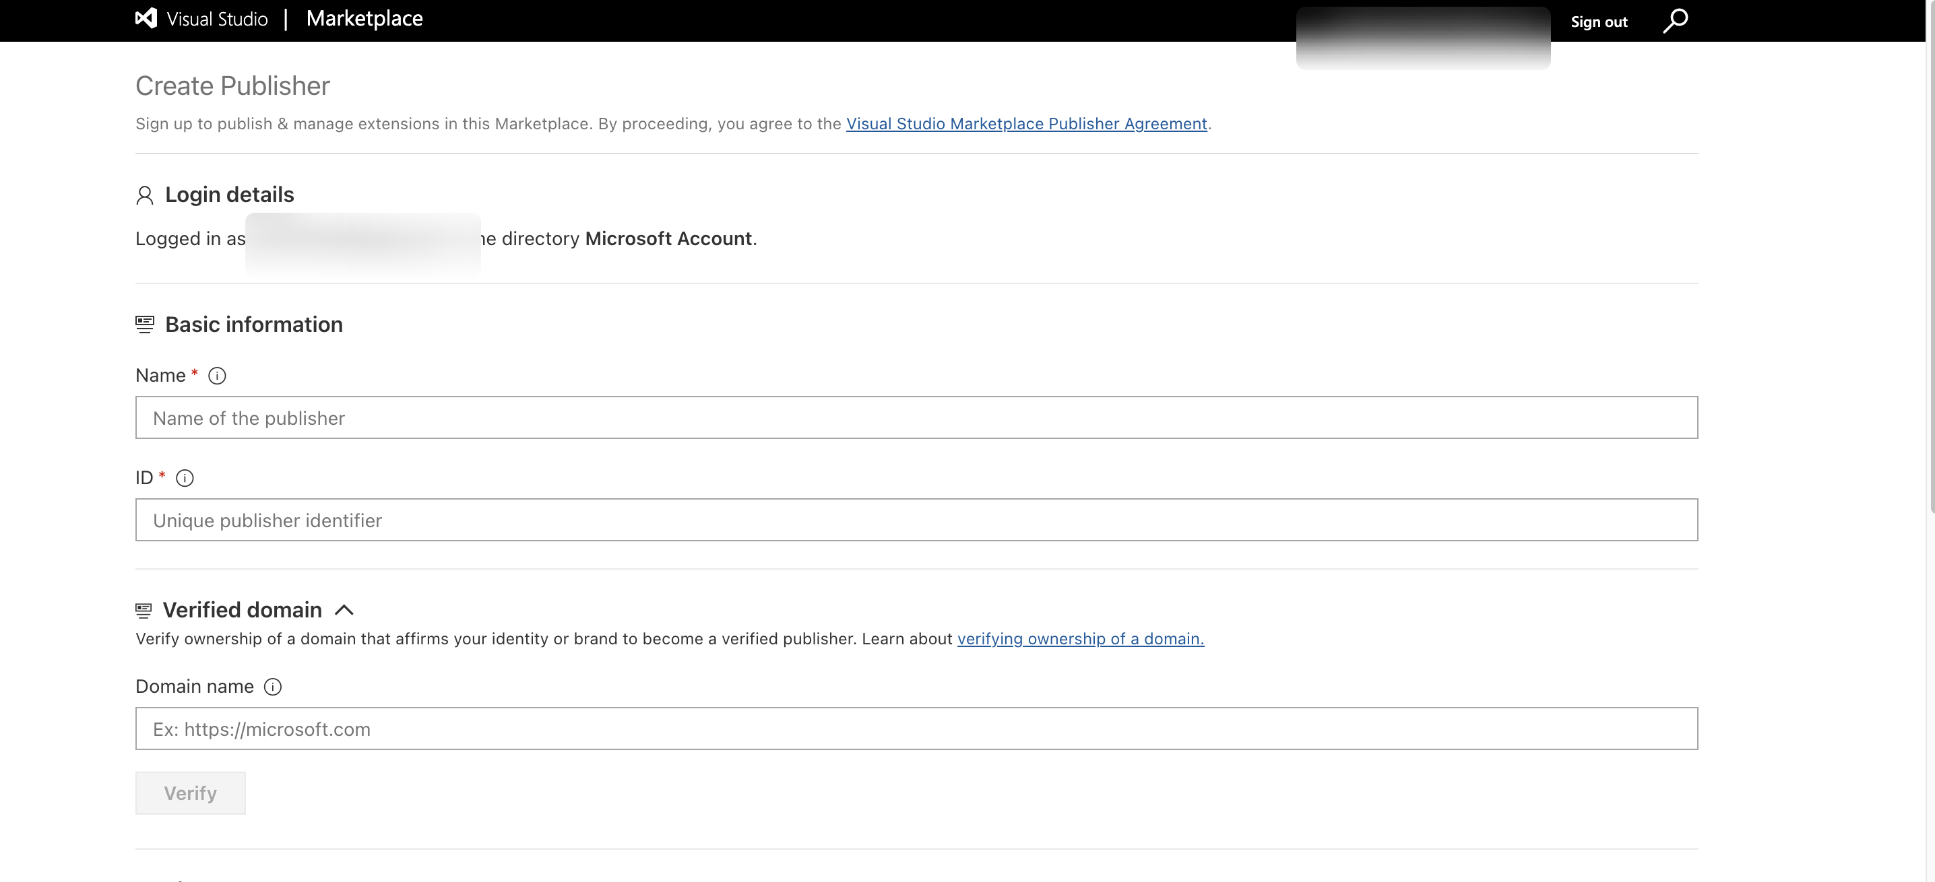
Task: Click the Microsoft Account directory text
Action: tap(668, 239)
